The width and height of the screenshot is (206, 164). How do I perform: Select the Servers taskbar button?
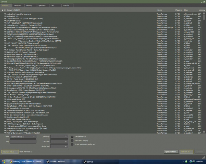click(100, 162)
